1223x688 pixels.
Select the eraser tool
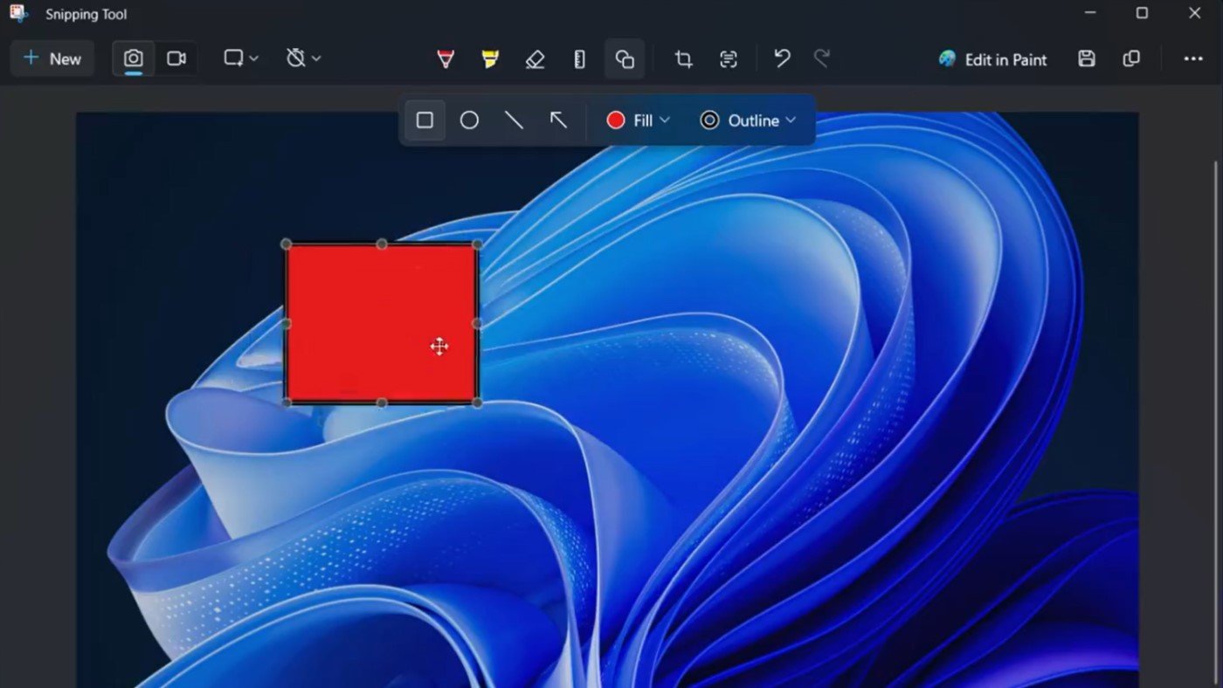coord(535,59)
